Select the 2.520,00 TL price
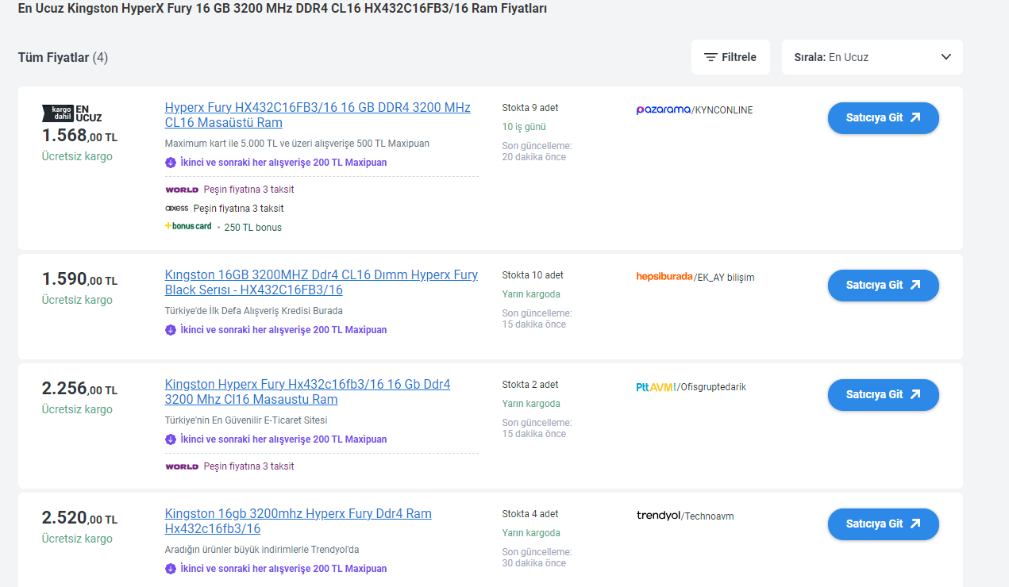 pos(79,518)
